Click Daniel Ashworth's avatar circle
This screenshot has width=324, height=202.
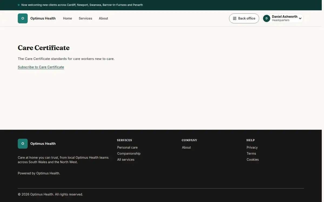(266, 18)
